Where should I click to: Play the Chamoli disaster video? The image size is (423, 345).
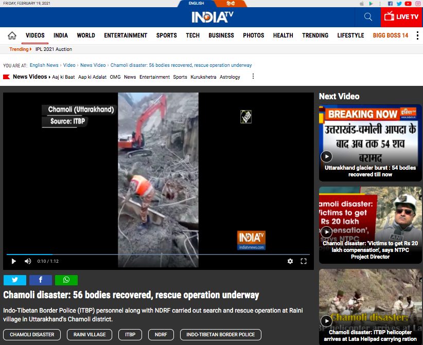click(x=13, y=261)
